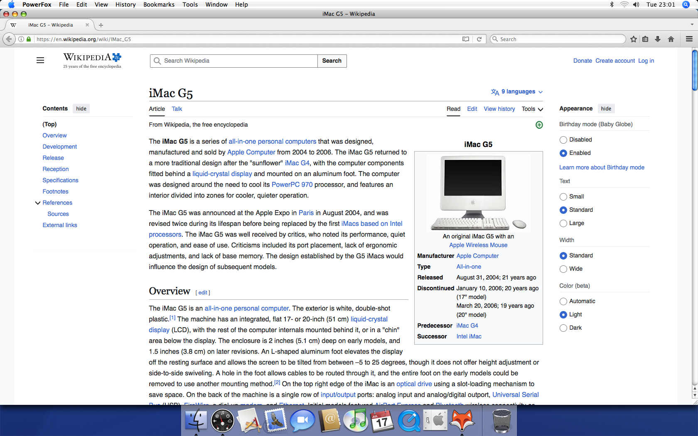Select Disabled birthday mode radio button
Viewport: 698px width, 436px height.
tap(563, 140)
